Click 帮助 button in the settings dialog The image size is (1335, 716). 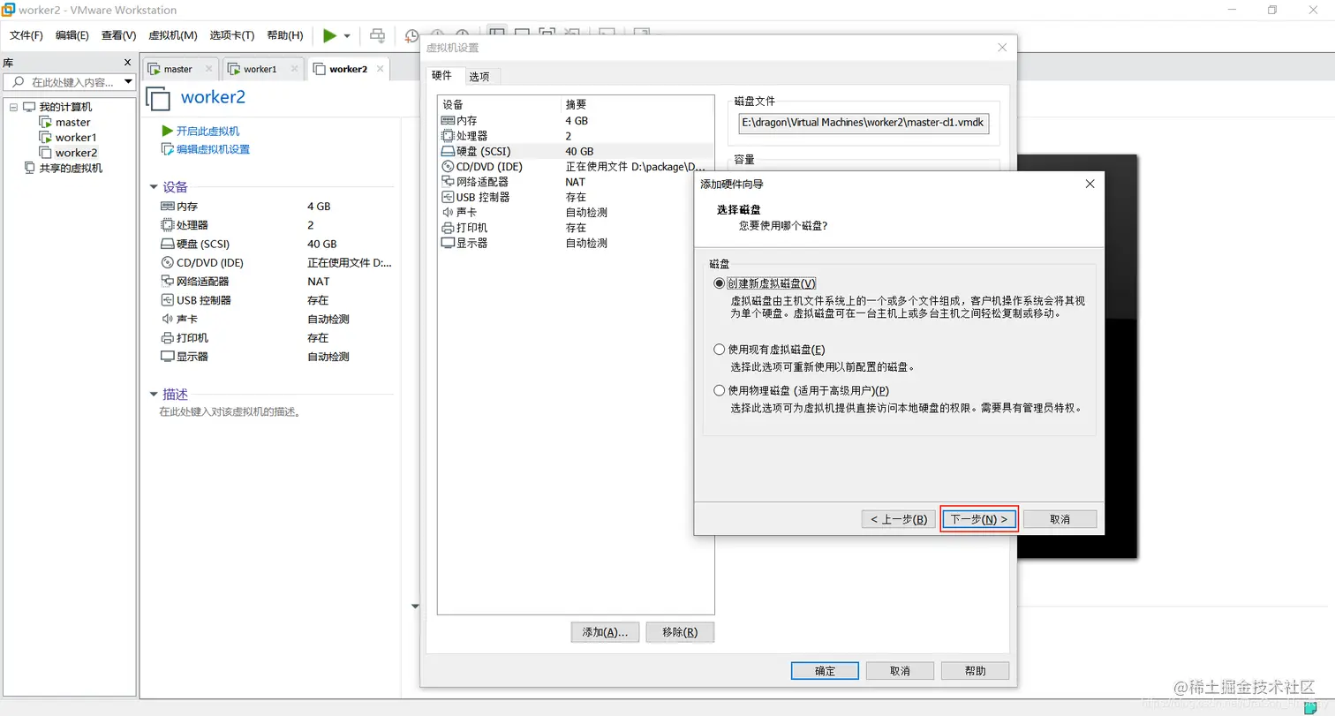(976, 671)
